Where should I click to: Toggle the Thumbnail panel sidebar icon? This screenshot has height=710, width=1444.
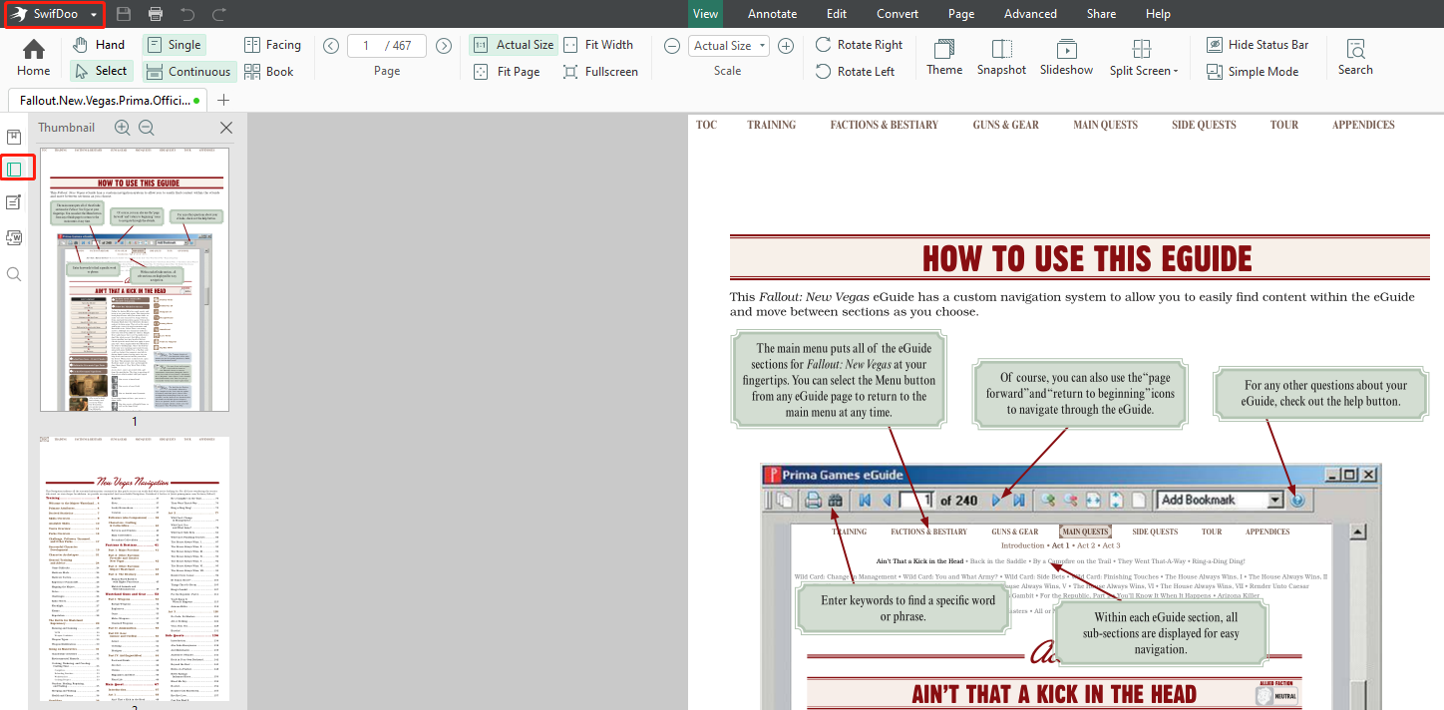(14, 169)
